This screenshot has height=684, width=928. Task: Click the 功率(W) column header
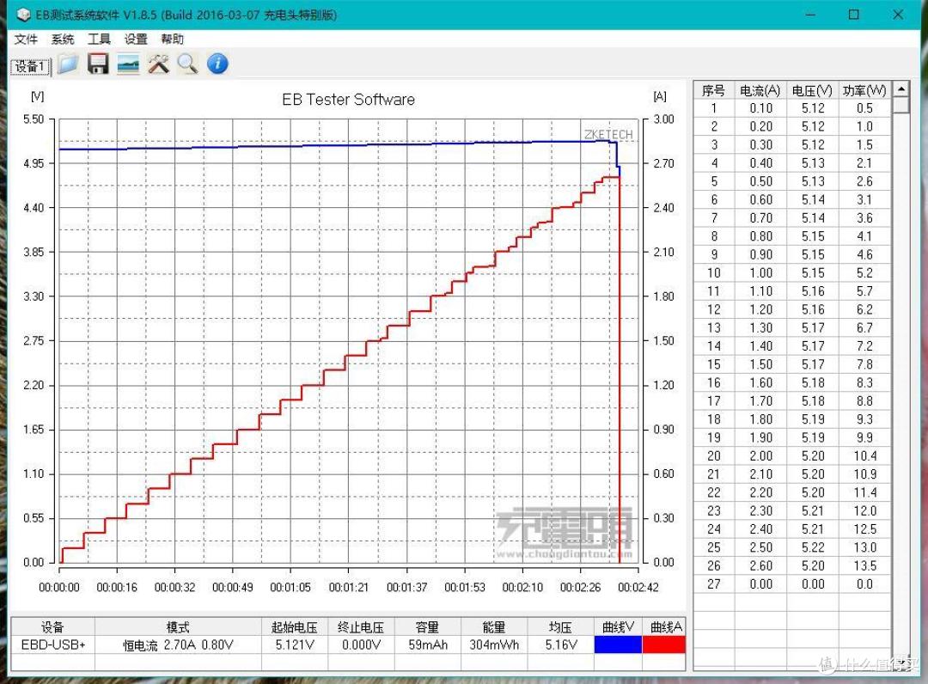864,90
